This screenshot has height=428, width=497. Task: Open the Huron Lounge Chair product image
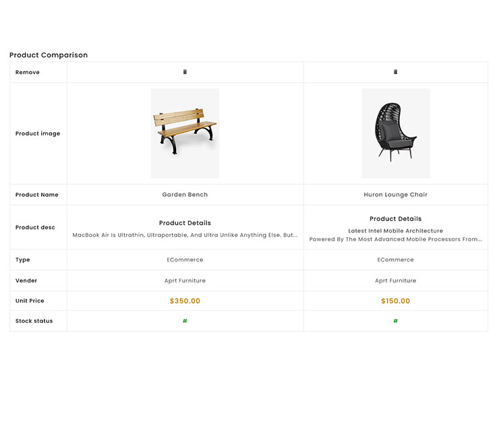click(396, 133)
